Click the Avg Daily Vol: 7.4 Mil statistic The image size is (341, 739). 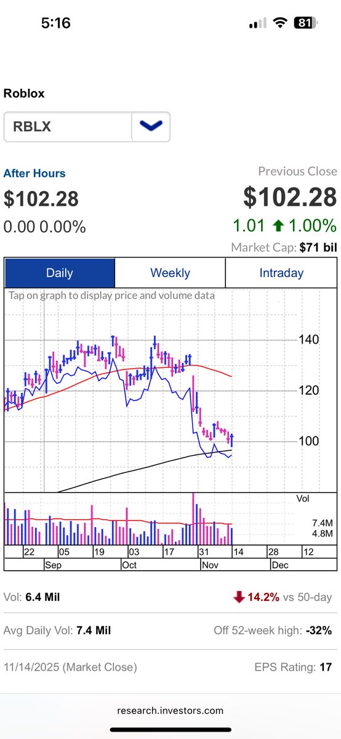click(x=57, y=631)
